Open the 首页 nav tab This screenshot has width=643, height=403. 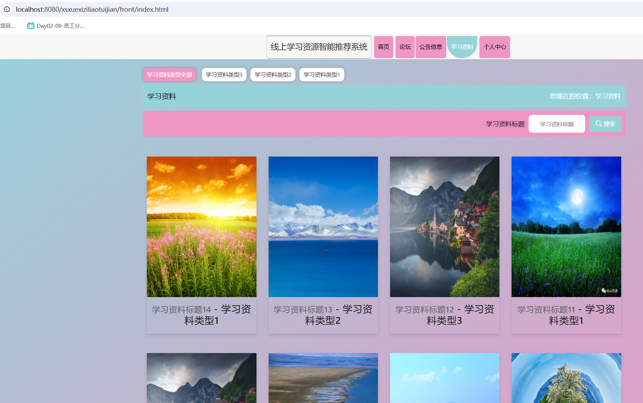click(384, 47)
